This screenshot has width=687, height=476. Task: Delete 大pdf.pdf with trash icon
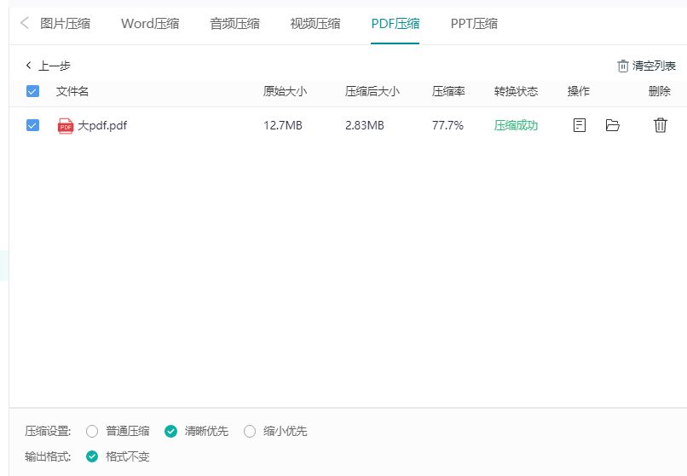click(x=661, y=125)
